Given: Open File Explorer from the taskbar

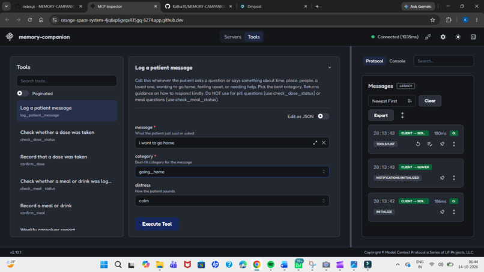Looking at the screenshot, I should coord(160,265).
